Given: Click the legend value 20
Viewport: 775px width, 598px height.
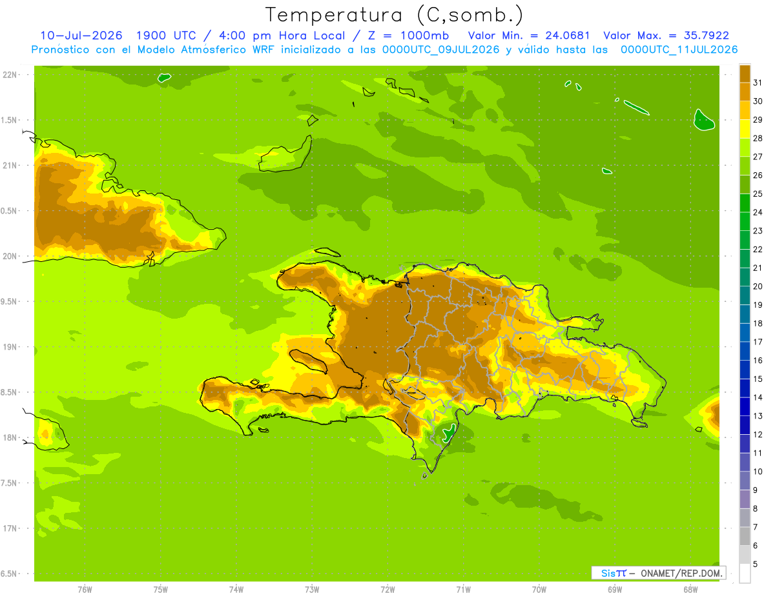Looking at the screenshot, I should pos(758,286).
